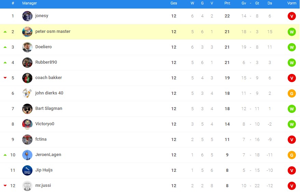Open coach bakker manager name link
The width and height of the screenshot is (300, 193).
[x=49, y=78]
